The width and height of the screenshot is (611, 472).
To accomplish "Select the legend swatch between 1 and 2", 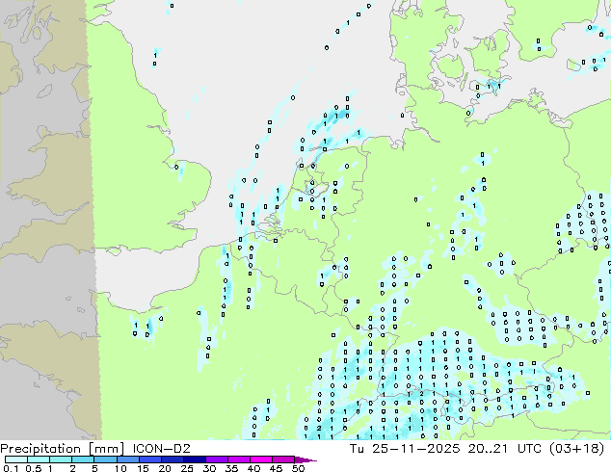I will (61, 459).
